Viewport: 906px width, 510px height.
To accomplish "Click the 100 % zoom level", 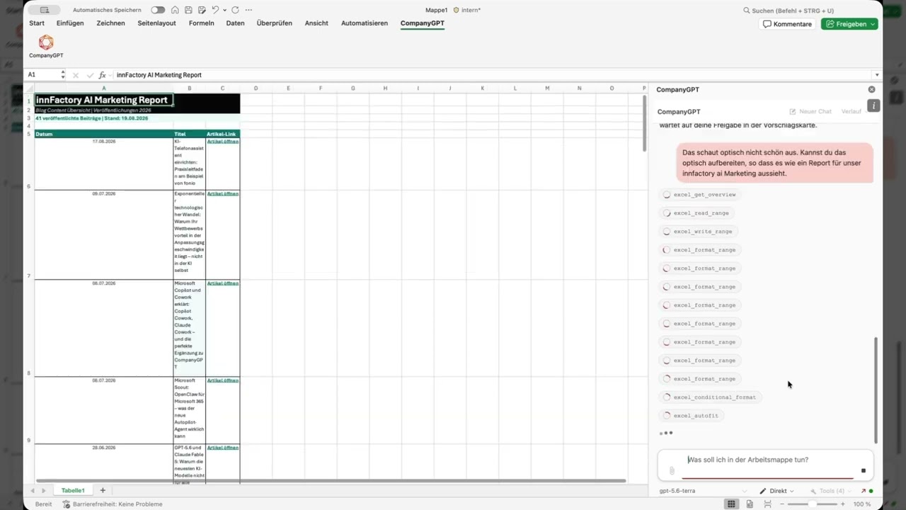I will pyautogui.click(x=862, y=504).
